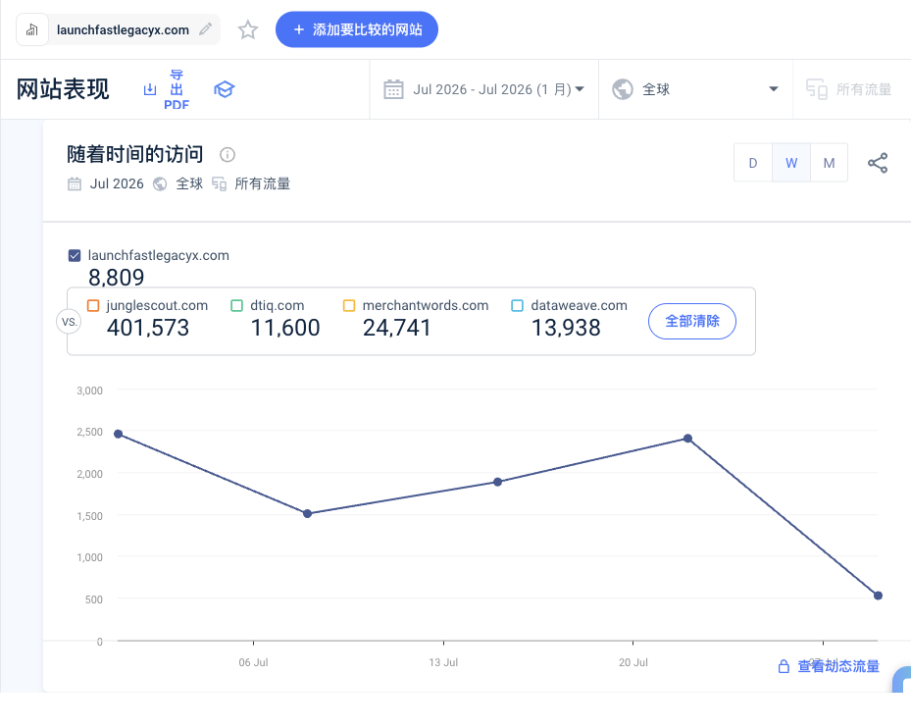Click the small calendar icon beside Jul 2026 subtitle
Image resolution: width=911 pixels, height=728 pixels.
[x=75, y=183]
